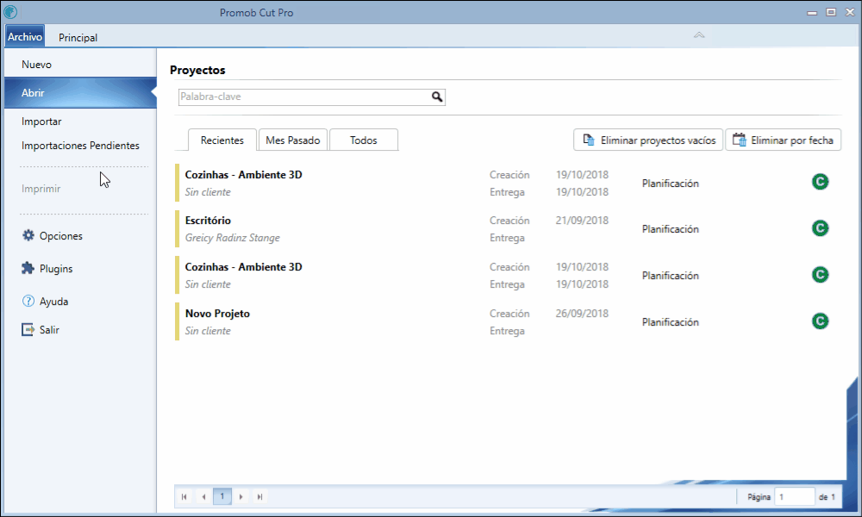Click Salir to exit

41,330
